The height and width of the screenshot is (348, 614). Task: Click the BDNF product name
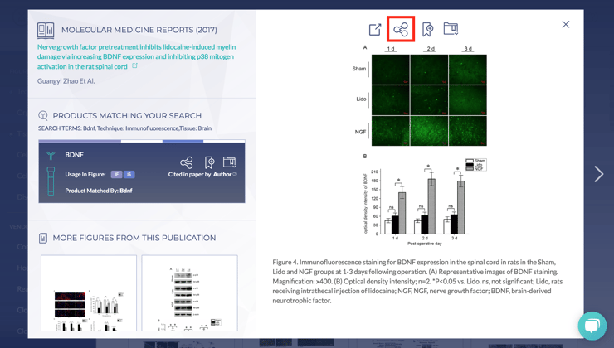coord(75,155)
